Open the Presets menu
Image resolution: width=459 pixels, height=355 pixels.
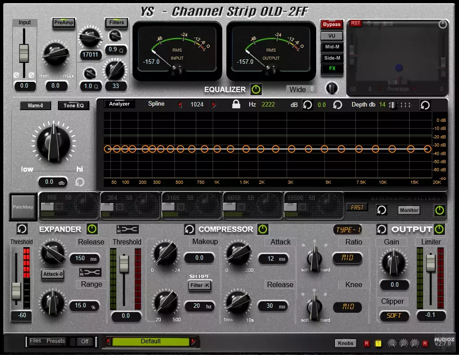(x=56, y=341)
